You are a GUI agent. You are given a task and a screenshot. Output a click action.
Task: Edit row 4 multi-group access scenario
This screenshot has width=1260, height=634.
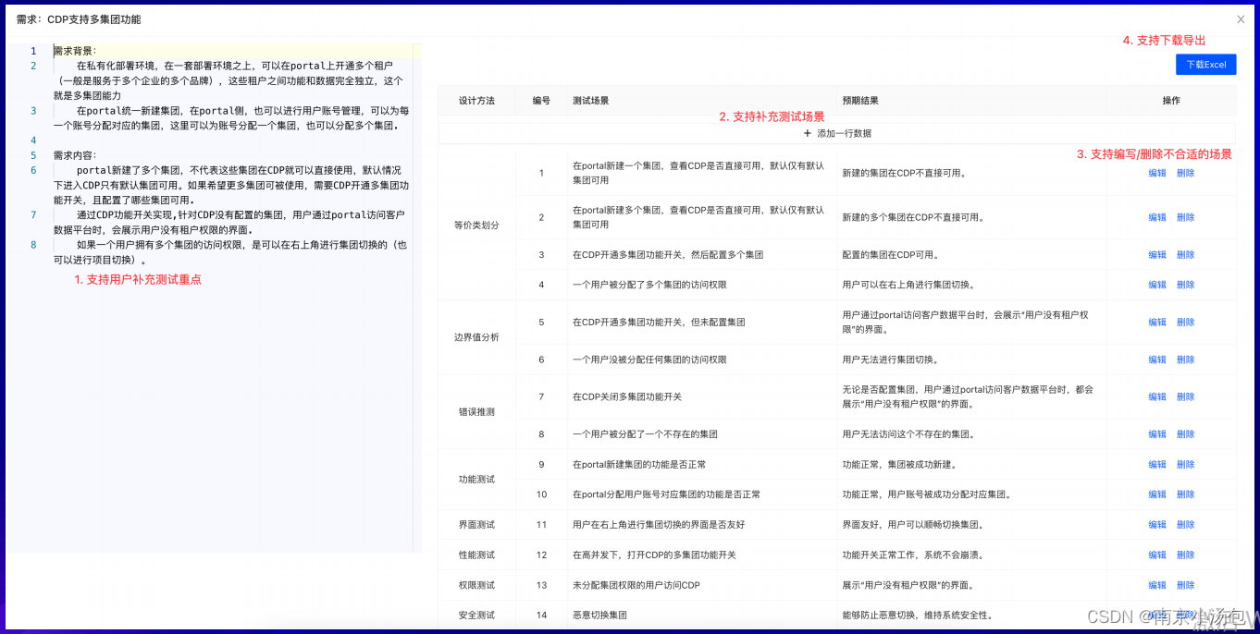(x=1156, y=285)
